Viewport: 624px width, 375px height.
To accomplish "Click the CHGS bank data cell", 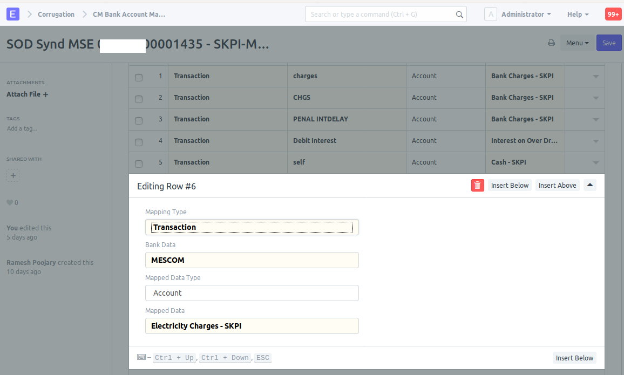I will 347,98.
